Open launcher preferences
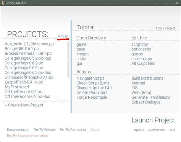The image size is (181, 142). tap(157, 130)
